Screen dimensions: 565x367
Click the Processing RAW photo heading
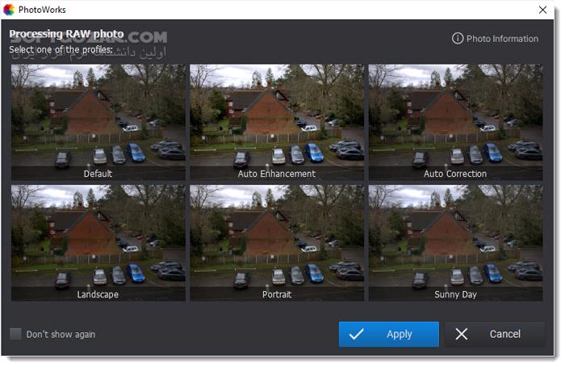click(x=66, y=34)
